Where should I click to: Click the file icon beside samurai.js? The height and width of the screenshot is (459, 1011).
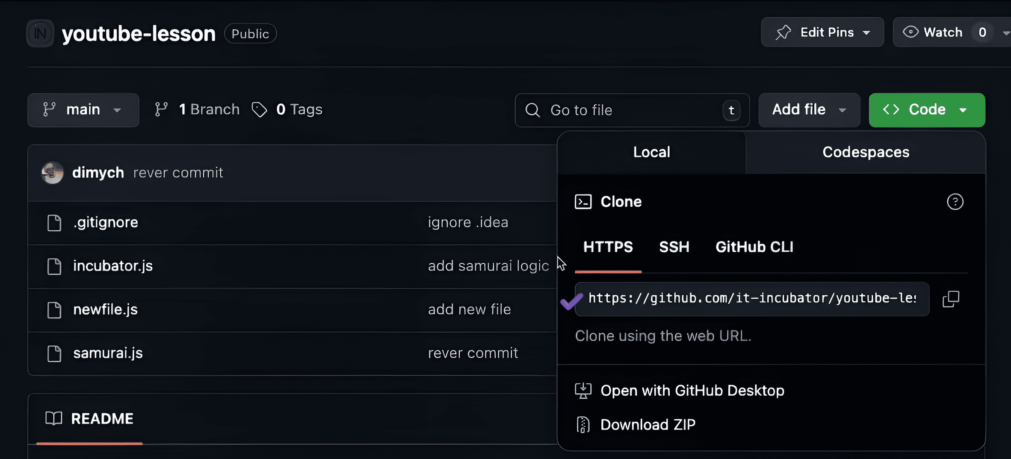54,353
